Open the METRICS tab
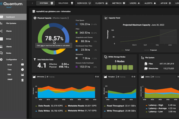The width and height of the screenshot is (179, 119). [x=118, y=3]
